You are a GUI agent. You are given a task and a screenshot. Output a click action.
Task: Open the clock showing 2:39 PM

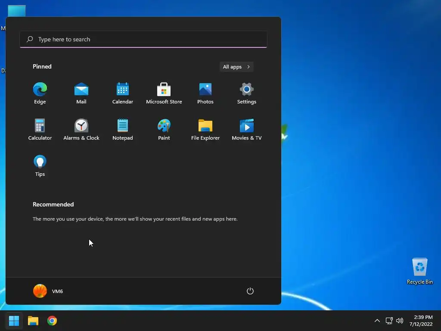[x=421, y=321]
